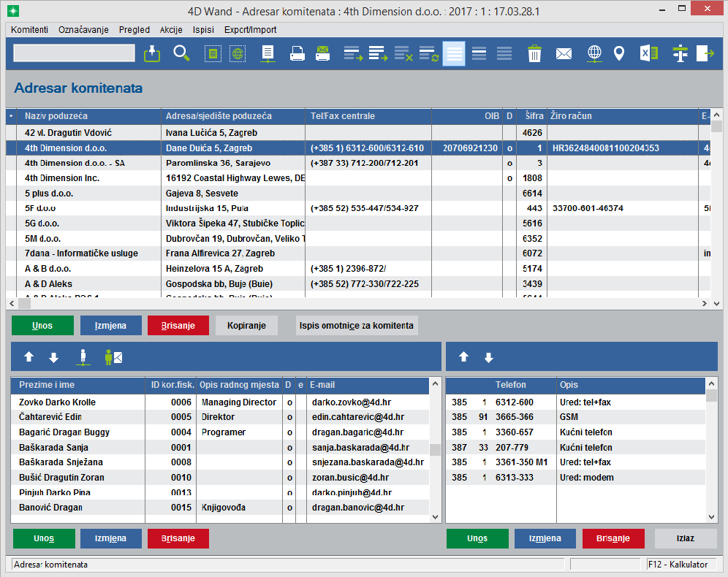The width and height of the screenshot is (728, 577).
Task: Select the row 5F d.o.o.
Action: [358, 208]
